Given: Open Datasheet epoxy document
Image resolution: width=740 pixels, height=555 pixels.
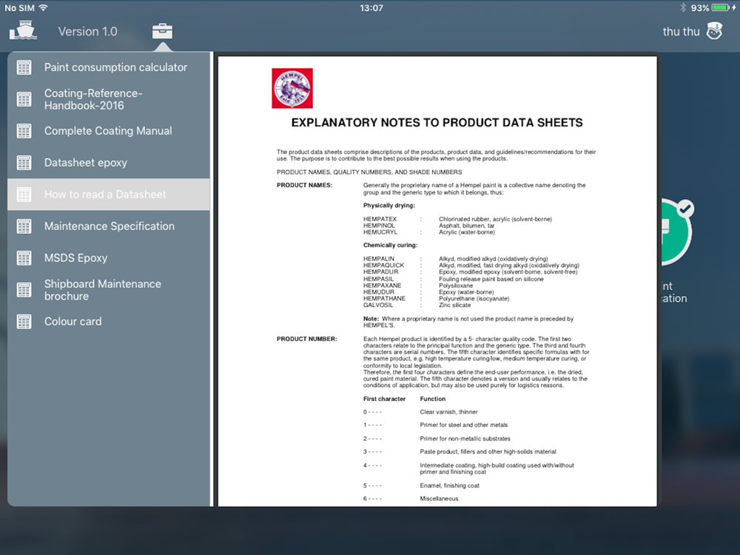Looking at the screenshot, I should [x=109, y=162].
